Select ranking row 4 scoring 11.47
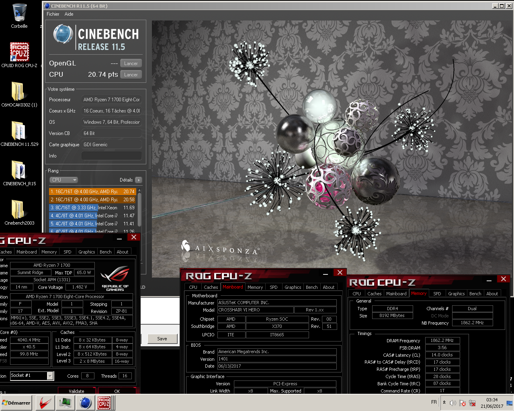 click(x=92, y=216)
